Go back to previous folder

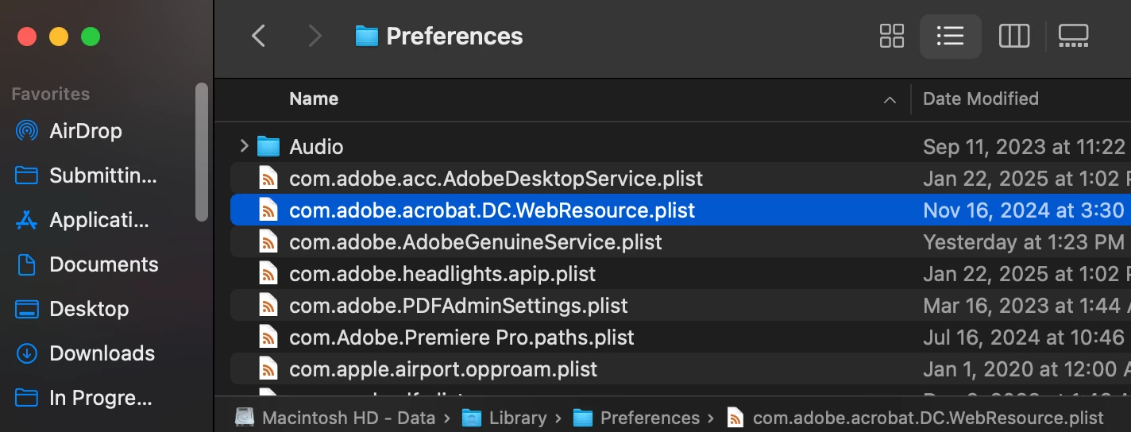pyautogui.click(x=258, y=36)
